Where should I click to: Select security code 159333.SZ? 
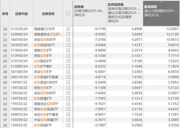coord(19,104)
